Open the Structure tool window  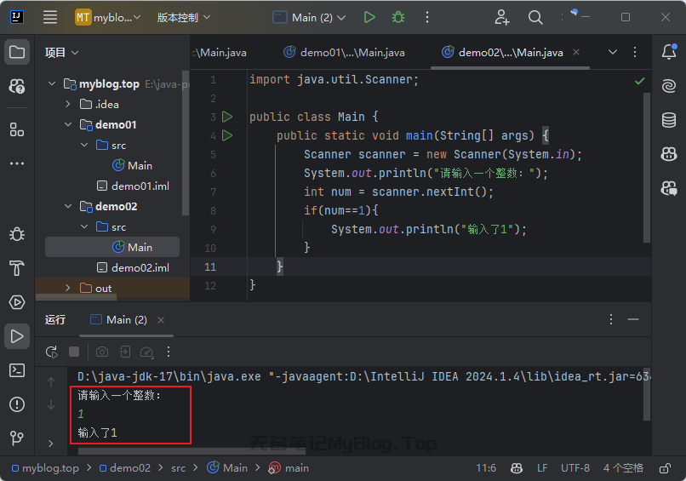17,129
